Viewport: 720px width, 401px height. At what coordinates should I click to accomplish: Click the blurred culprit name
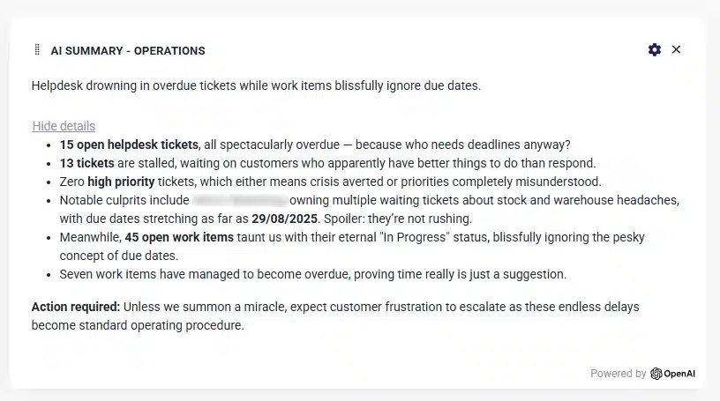click(238, 200)
